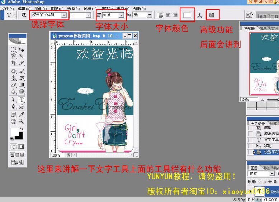Screen dimensions: 279x202
Task: Select the Custom Shape tool
Action: [x=22, y=106]
